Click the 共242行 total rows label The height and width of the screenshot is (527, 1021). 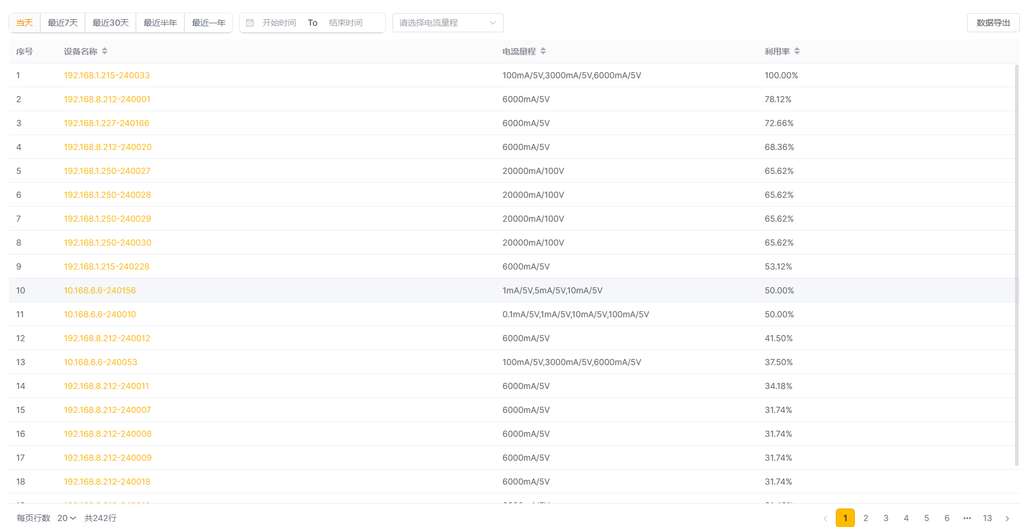point(100,518)
